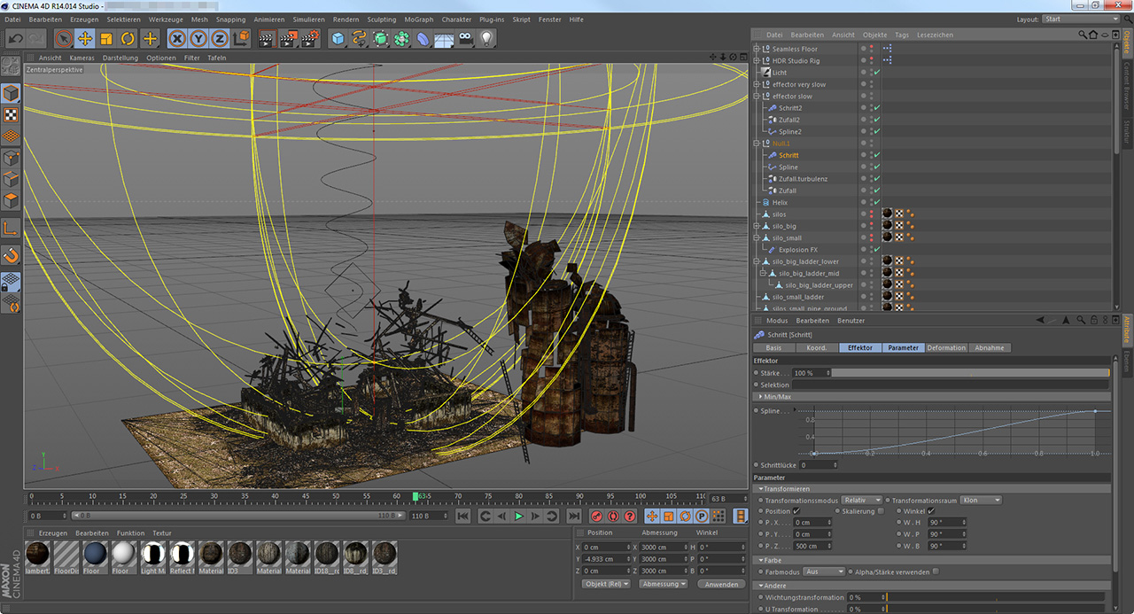Go to start of animation
The image size is (1134, 614).
coord(462,516)
